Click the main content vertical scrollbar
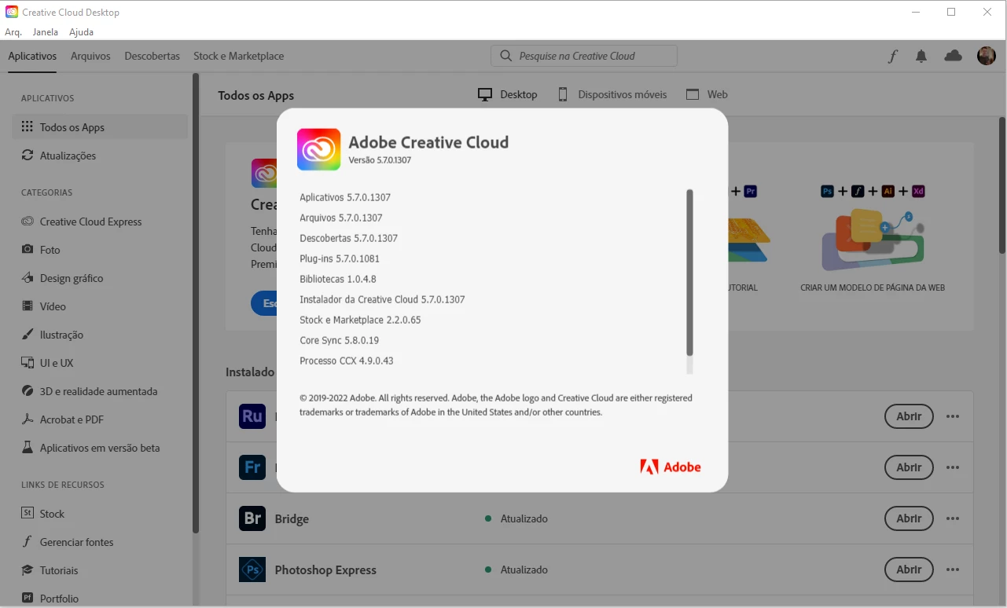The width and height of the screenshot is (1007, 608). (1002, 185)
